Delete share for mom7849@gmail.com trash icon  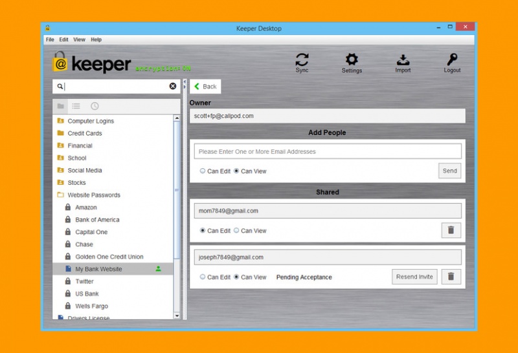click(x=451, y=230)
